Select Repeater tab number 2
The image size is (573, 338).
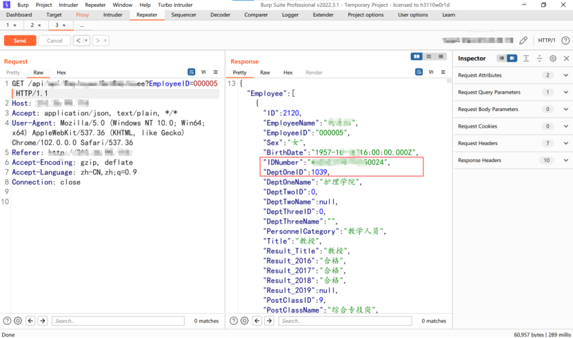[32, 25]
